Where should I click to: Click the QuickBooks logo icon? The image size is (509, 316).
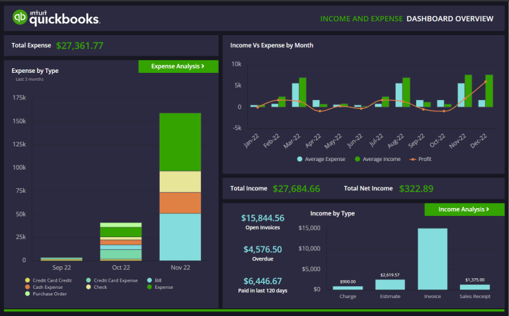click(21, 18)
